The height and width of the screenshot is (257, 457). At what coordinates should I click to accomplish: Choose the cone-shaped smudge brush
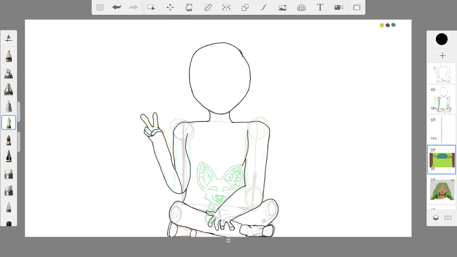click(9, 207)
